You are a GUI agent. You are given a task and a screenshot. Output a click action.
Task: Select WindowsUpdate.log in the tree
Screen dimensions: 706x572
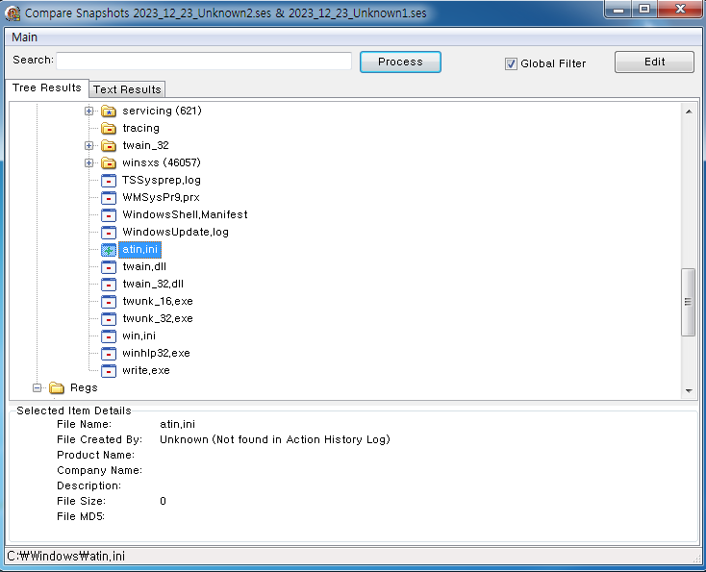(175, 233)
